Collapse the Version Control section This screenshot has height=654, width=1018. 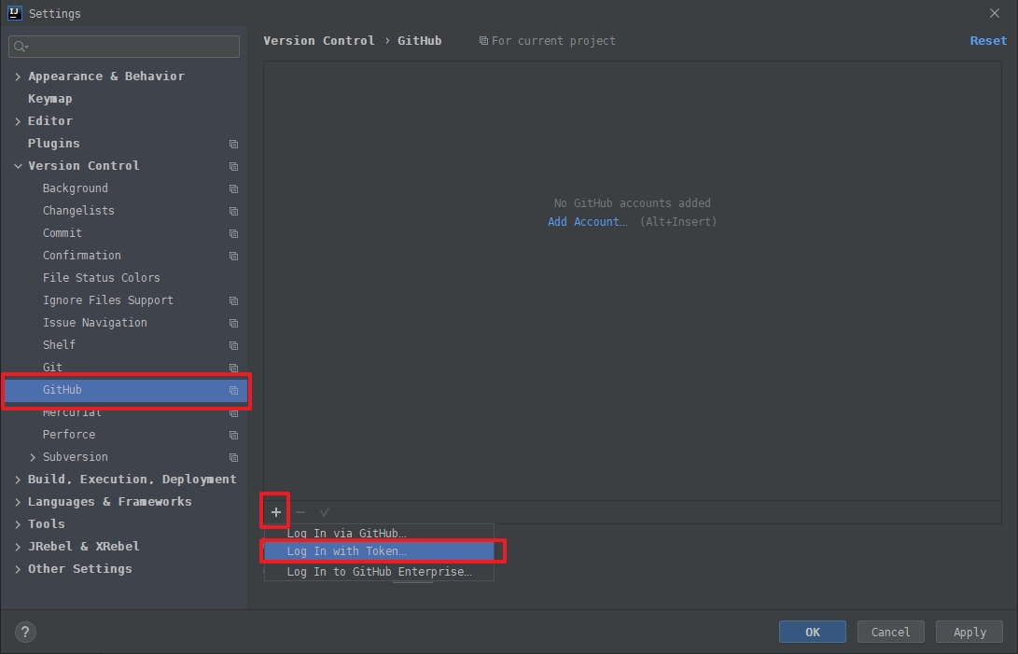[x=18, y=166]
